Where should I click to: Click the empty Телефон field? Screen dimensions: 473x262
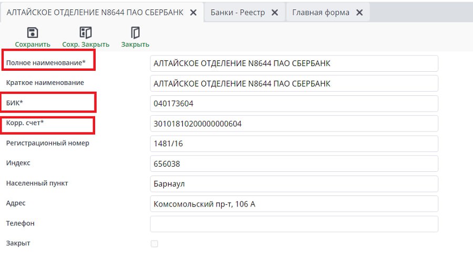coord(293,224)
